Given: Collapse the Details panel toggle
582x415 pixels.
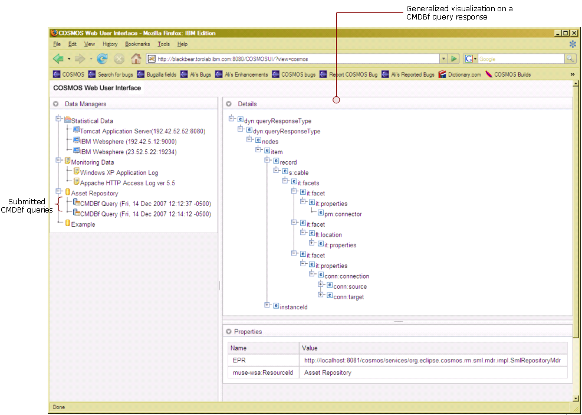Looking at the screenshot, I should click(229, 104).
